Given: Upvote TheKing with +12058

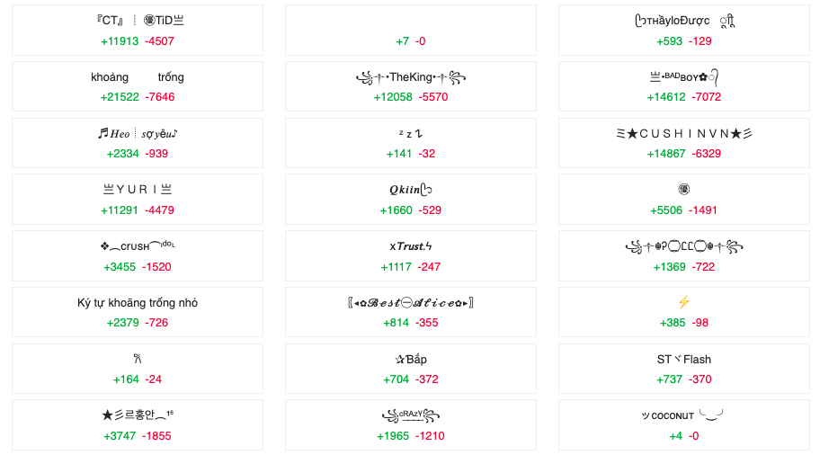Looking at the screenshot, I should tap(393, 97).
